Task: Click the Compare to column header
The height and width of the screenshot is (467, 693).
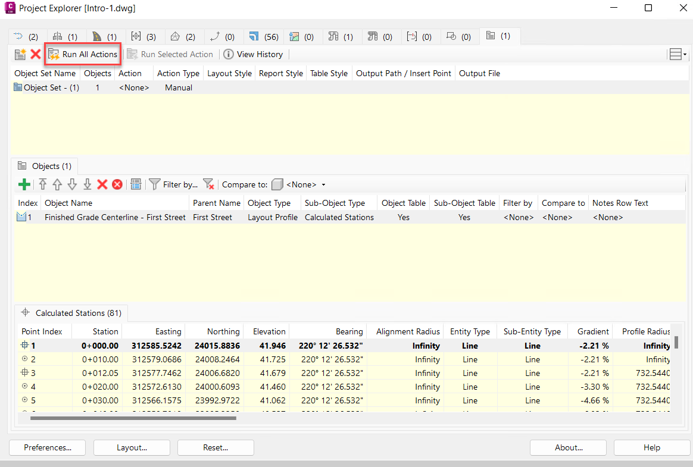Action: tap(563, 203)
